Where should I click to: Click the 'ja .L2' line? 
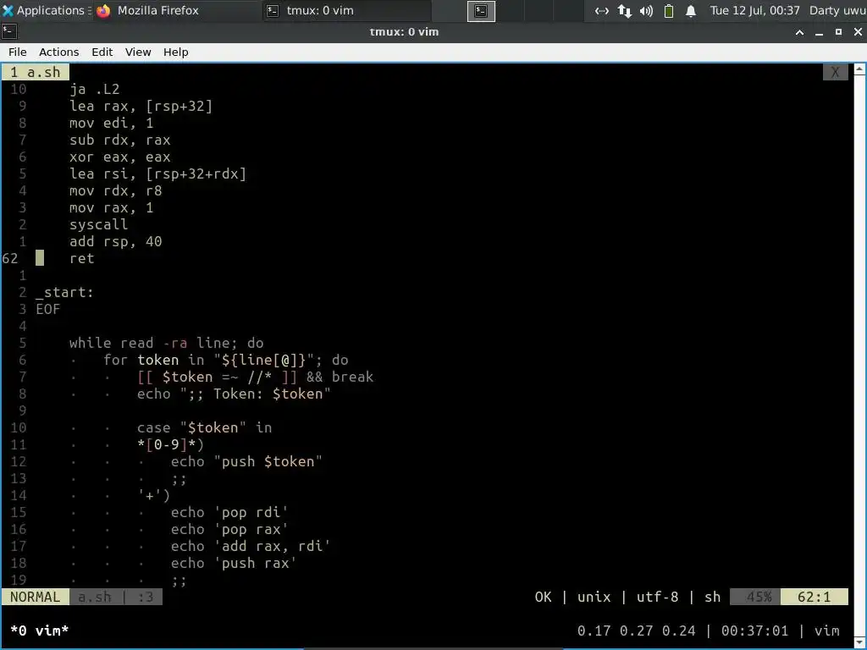coord(94,89)
